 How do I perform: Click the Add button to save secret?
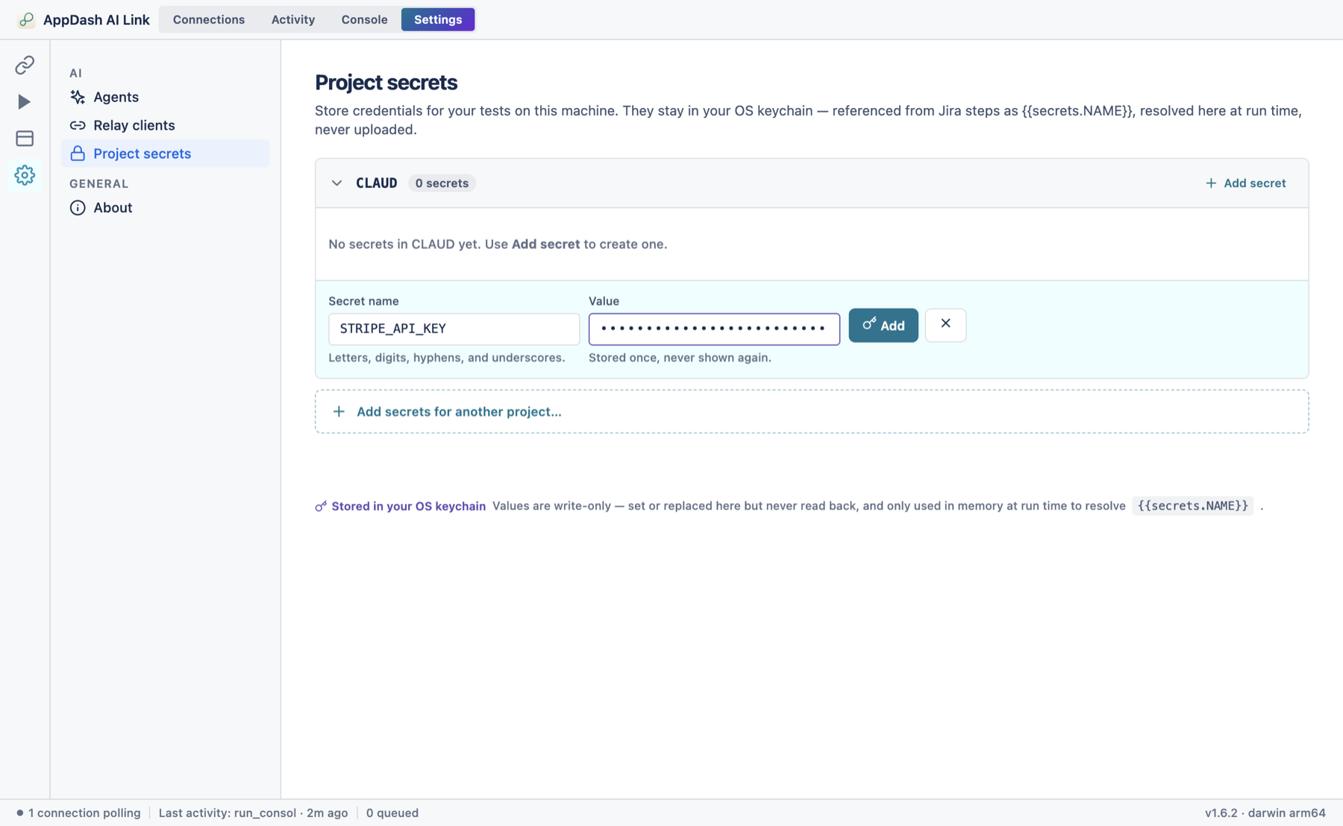[x=883, y=326]
